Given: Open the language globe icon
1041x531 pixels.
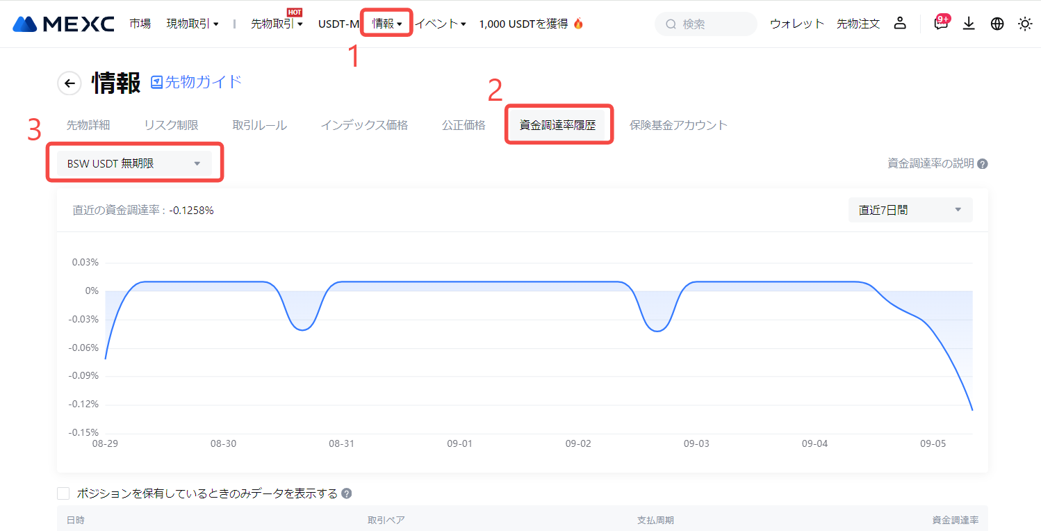Looking at the screenshot, I should 997,24.
